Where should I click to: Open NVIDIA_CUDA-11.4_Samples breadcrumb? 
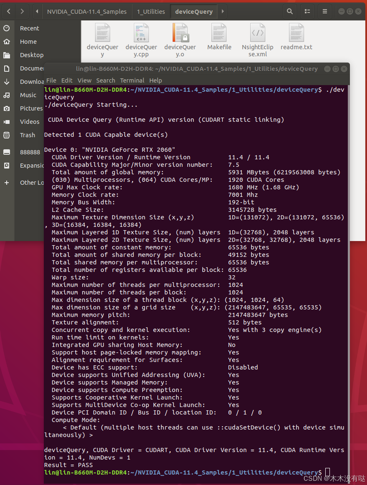tap(87, 12)
